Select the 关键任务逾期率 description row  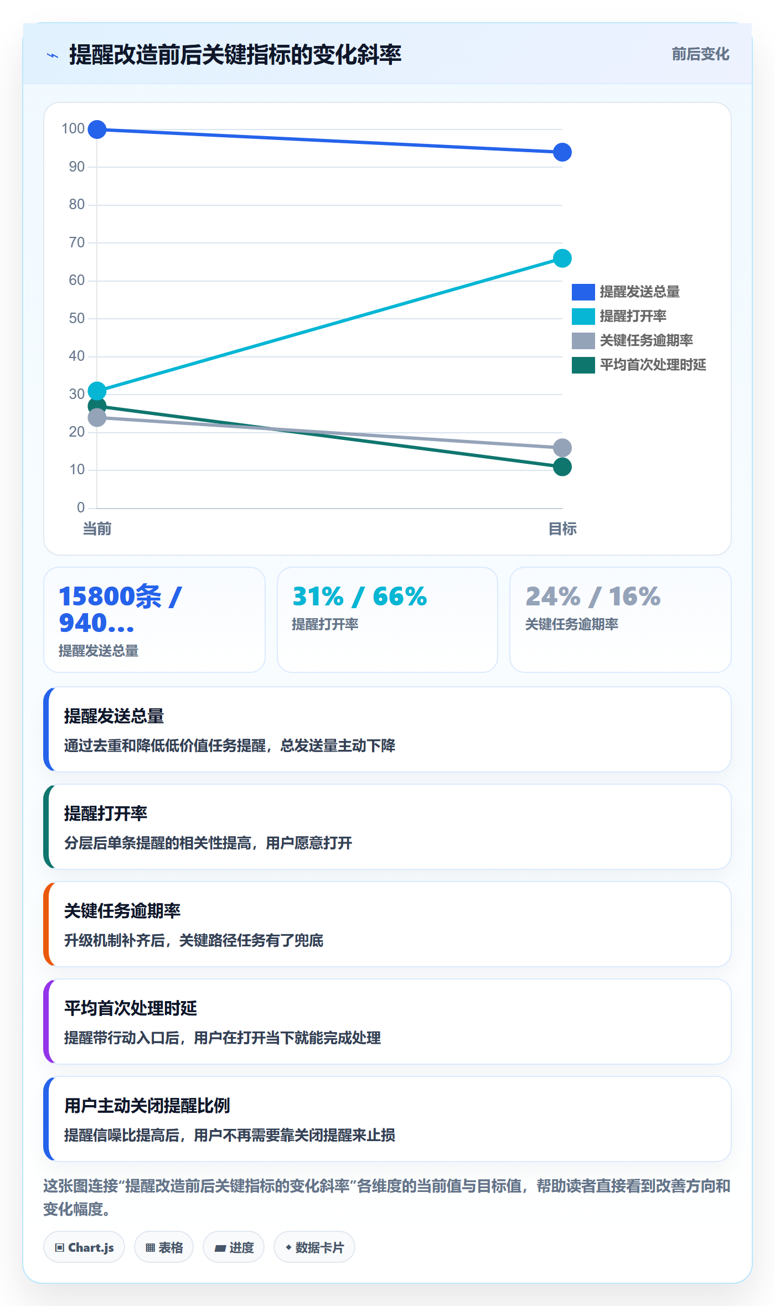(387, 924)
